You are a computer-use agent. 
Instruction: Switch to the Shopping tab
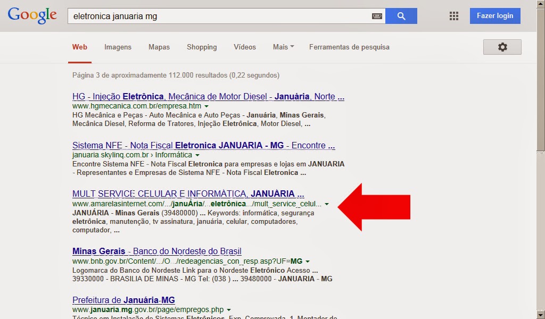pos(202,47)
